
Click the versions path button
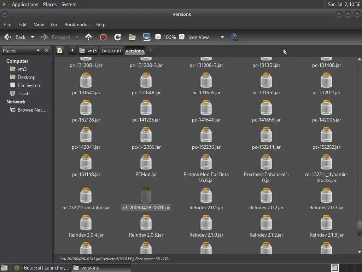tap(135, 51)
